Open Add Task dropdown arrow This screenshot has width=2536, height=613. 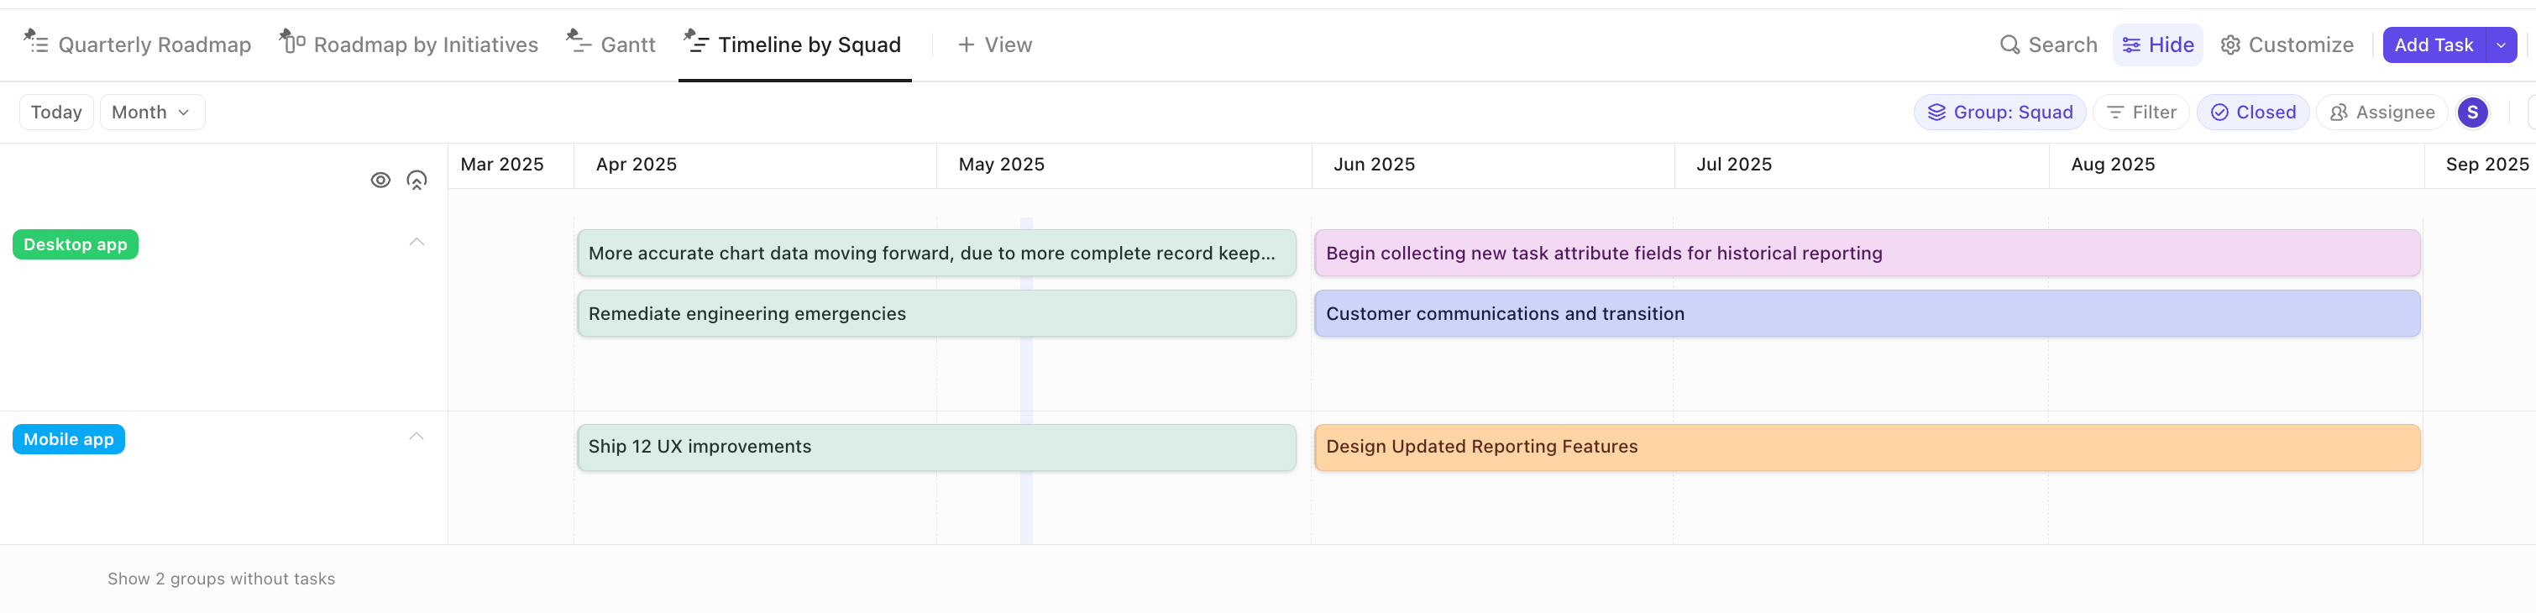pyautogui.click(x=2501, y=45)
